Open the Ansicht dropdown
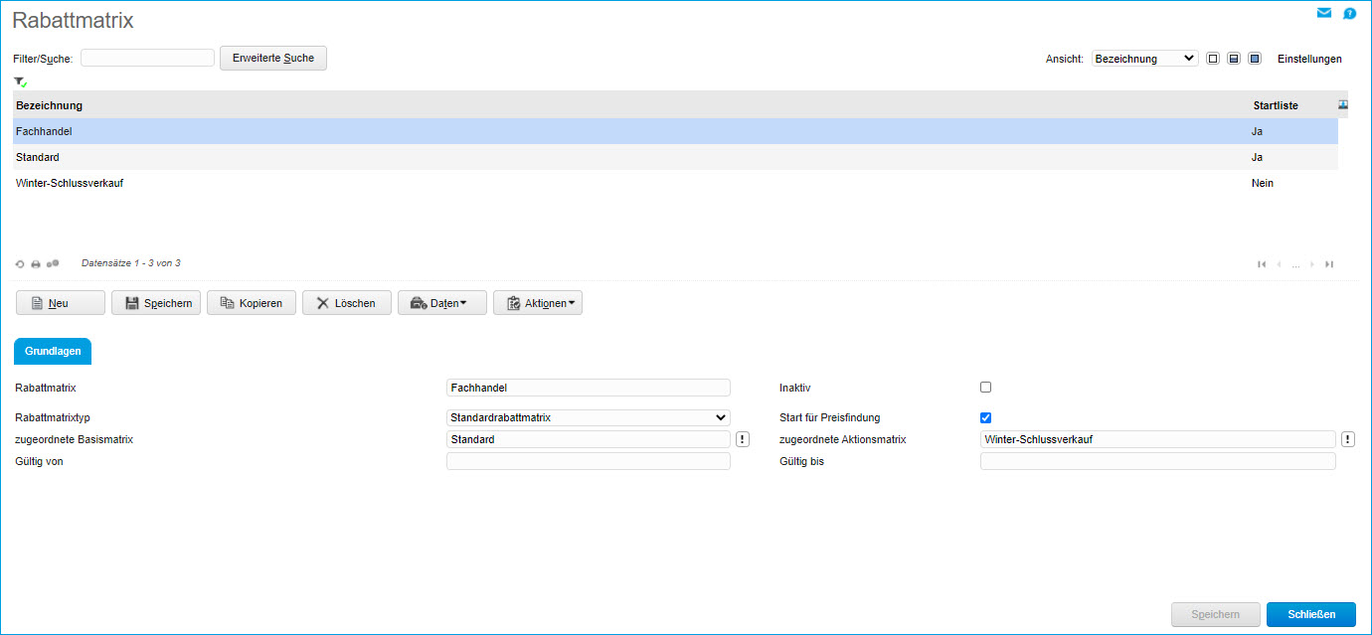The height and width of the screenshot is (635, 1372). pos(1144,59)
